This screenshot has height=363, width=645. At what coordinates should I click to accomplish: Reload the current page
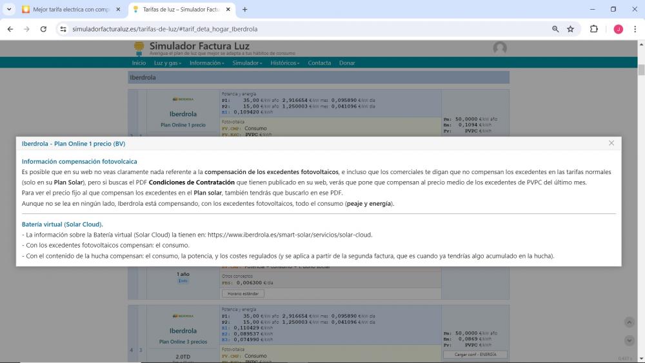coord(43,29)
